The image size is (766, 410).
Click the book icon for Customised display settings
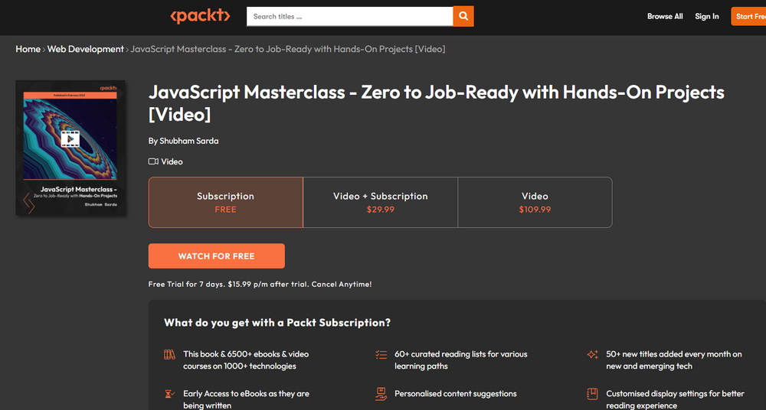(592, 393)
